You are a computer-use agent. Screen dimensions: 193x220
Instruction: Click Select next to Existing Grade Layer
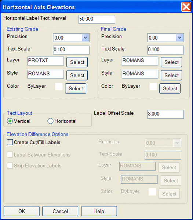[x=77, y=62]
